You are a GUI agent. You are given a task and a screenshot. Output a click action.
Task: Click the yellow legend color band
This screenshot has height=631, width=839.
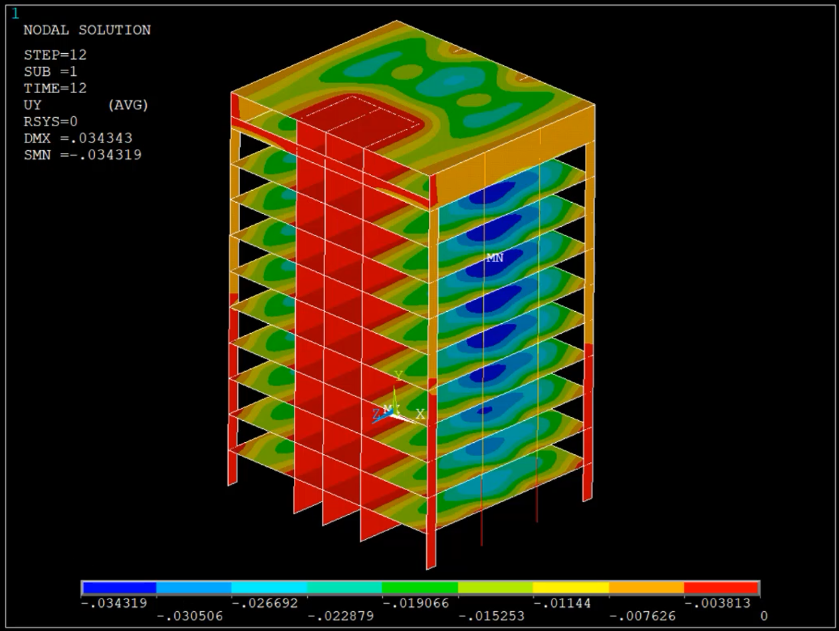[571, 588]
